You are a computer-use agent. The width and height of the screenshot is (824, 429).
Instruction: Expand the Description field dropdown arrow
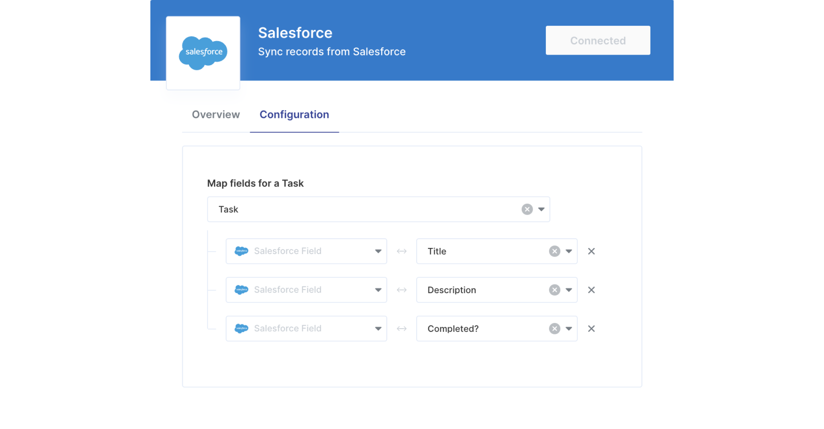pyautogui.click(x=569, y=290)
